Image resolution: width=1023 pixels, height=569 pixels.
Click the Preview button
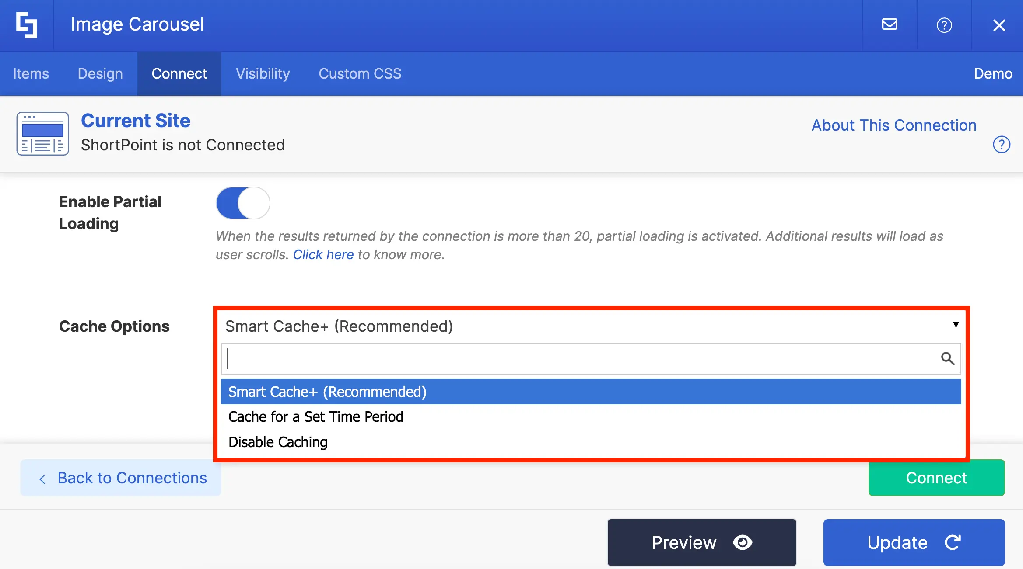click(x=702, y=542)
